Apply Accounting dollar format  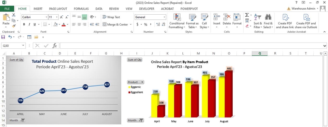point(137,25)
